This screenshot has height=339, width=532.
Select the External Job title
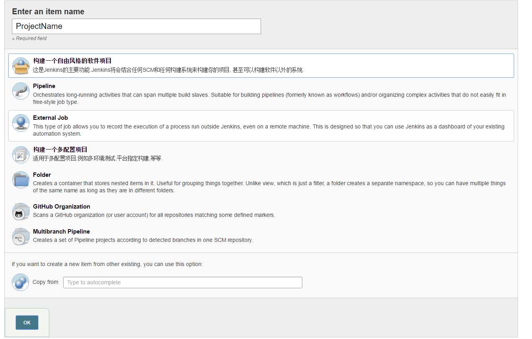[50, 118]
